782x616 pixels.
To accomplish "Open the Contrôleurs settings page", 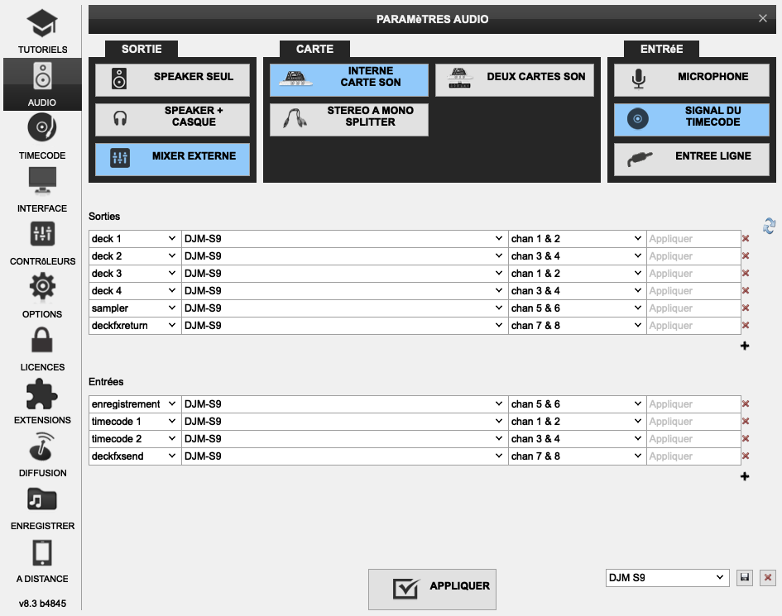I will pyautogui.click(x=42, y=242).
